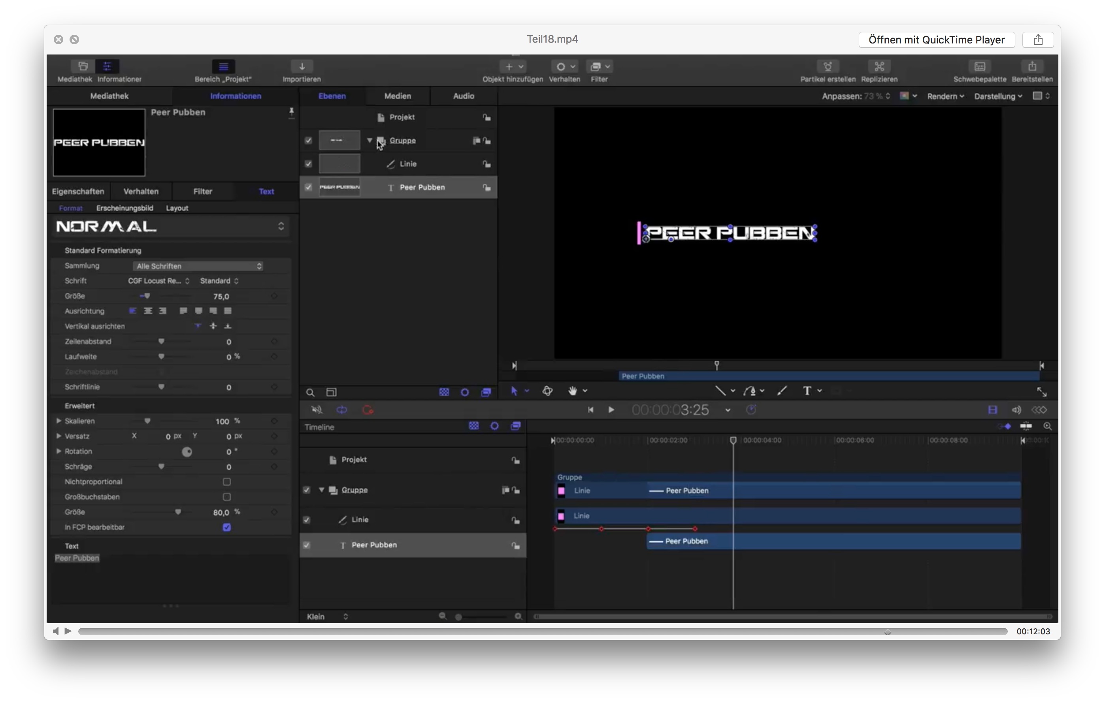Viewport: 1105px width, 703px height.
Task: Open the Layout text pane
Action: tap(177, 208)
